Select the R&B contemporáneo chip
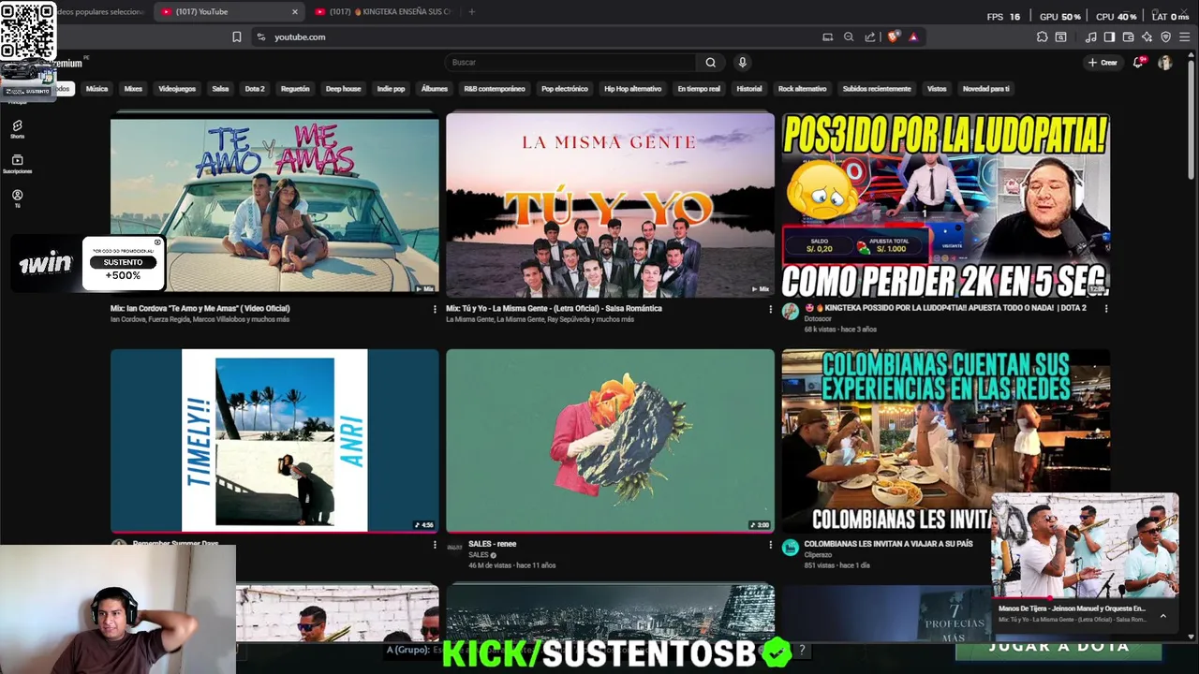The image size is (1199, 674). point(495,89)
